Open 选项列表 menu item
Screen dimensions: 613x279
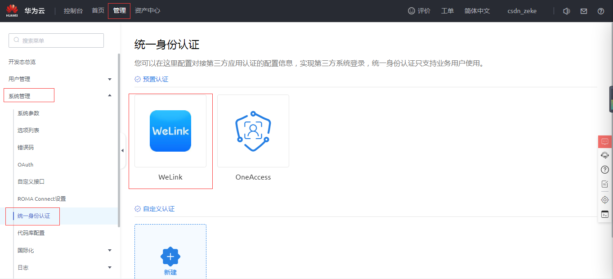(28, 130)
